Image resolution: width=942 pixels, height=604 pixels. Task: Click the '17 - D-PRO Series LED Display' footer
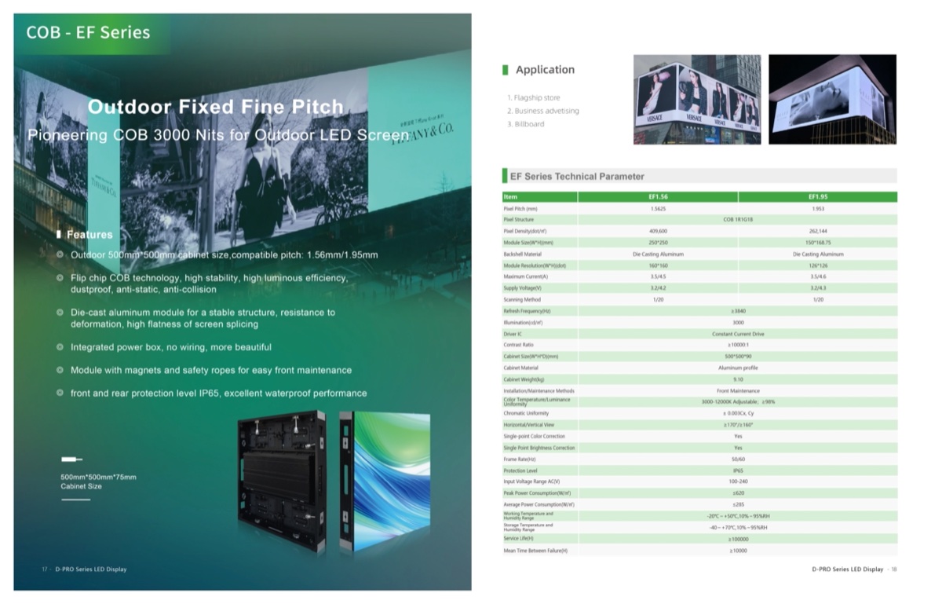[x=84, y=569]
